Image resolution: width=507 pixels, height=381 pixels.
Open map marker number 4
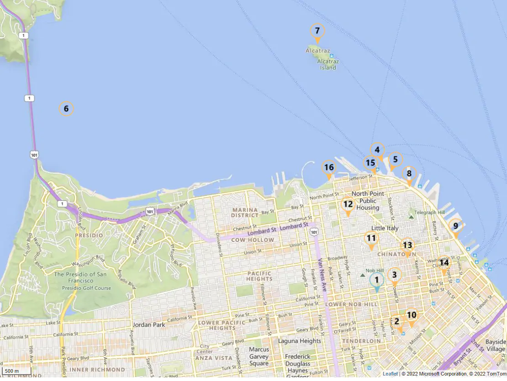coord(377,150)
